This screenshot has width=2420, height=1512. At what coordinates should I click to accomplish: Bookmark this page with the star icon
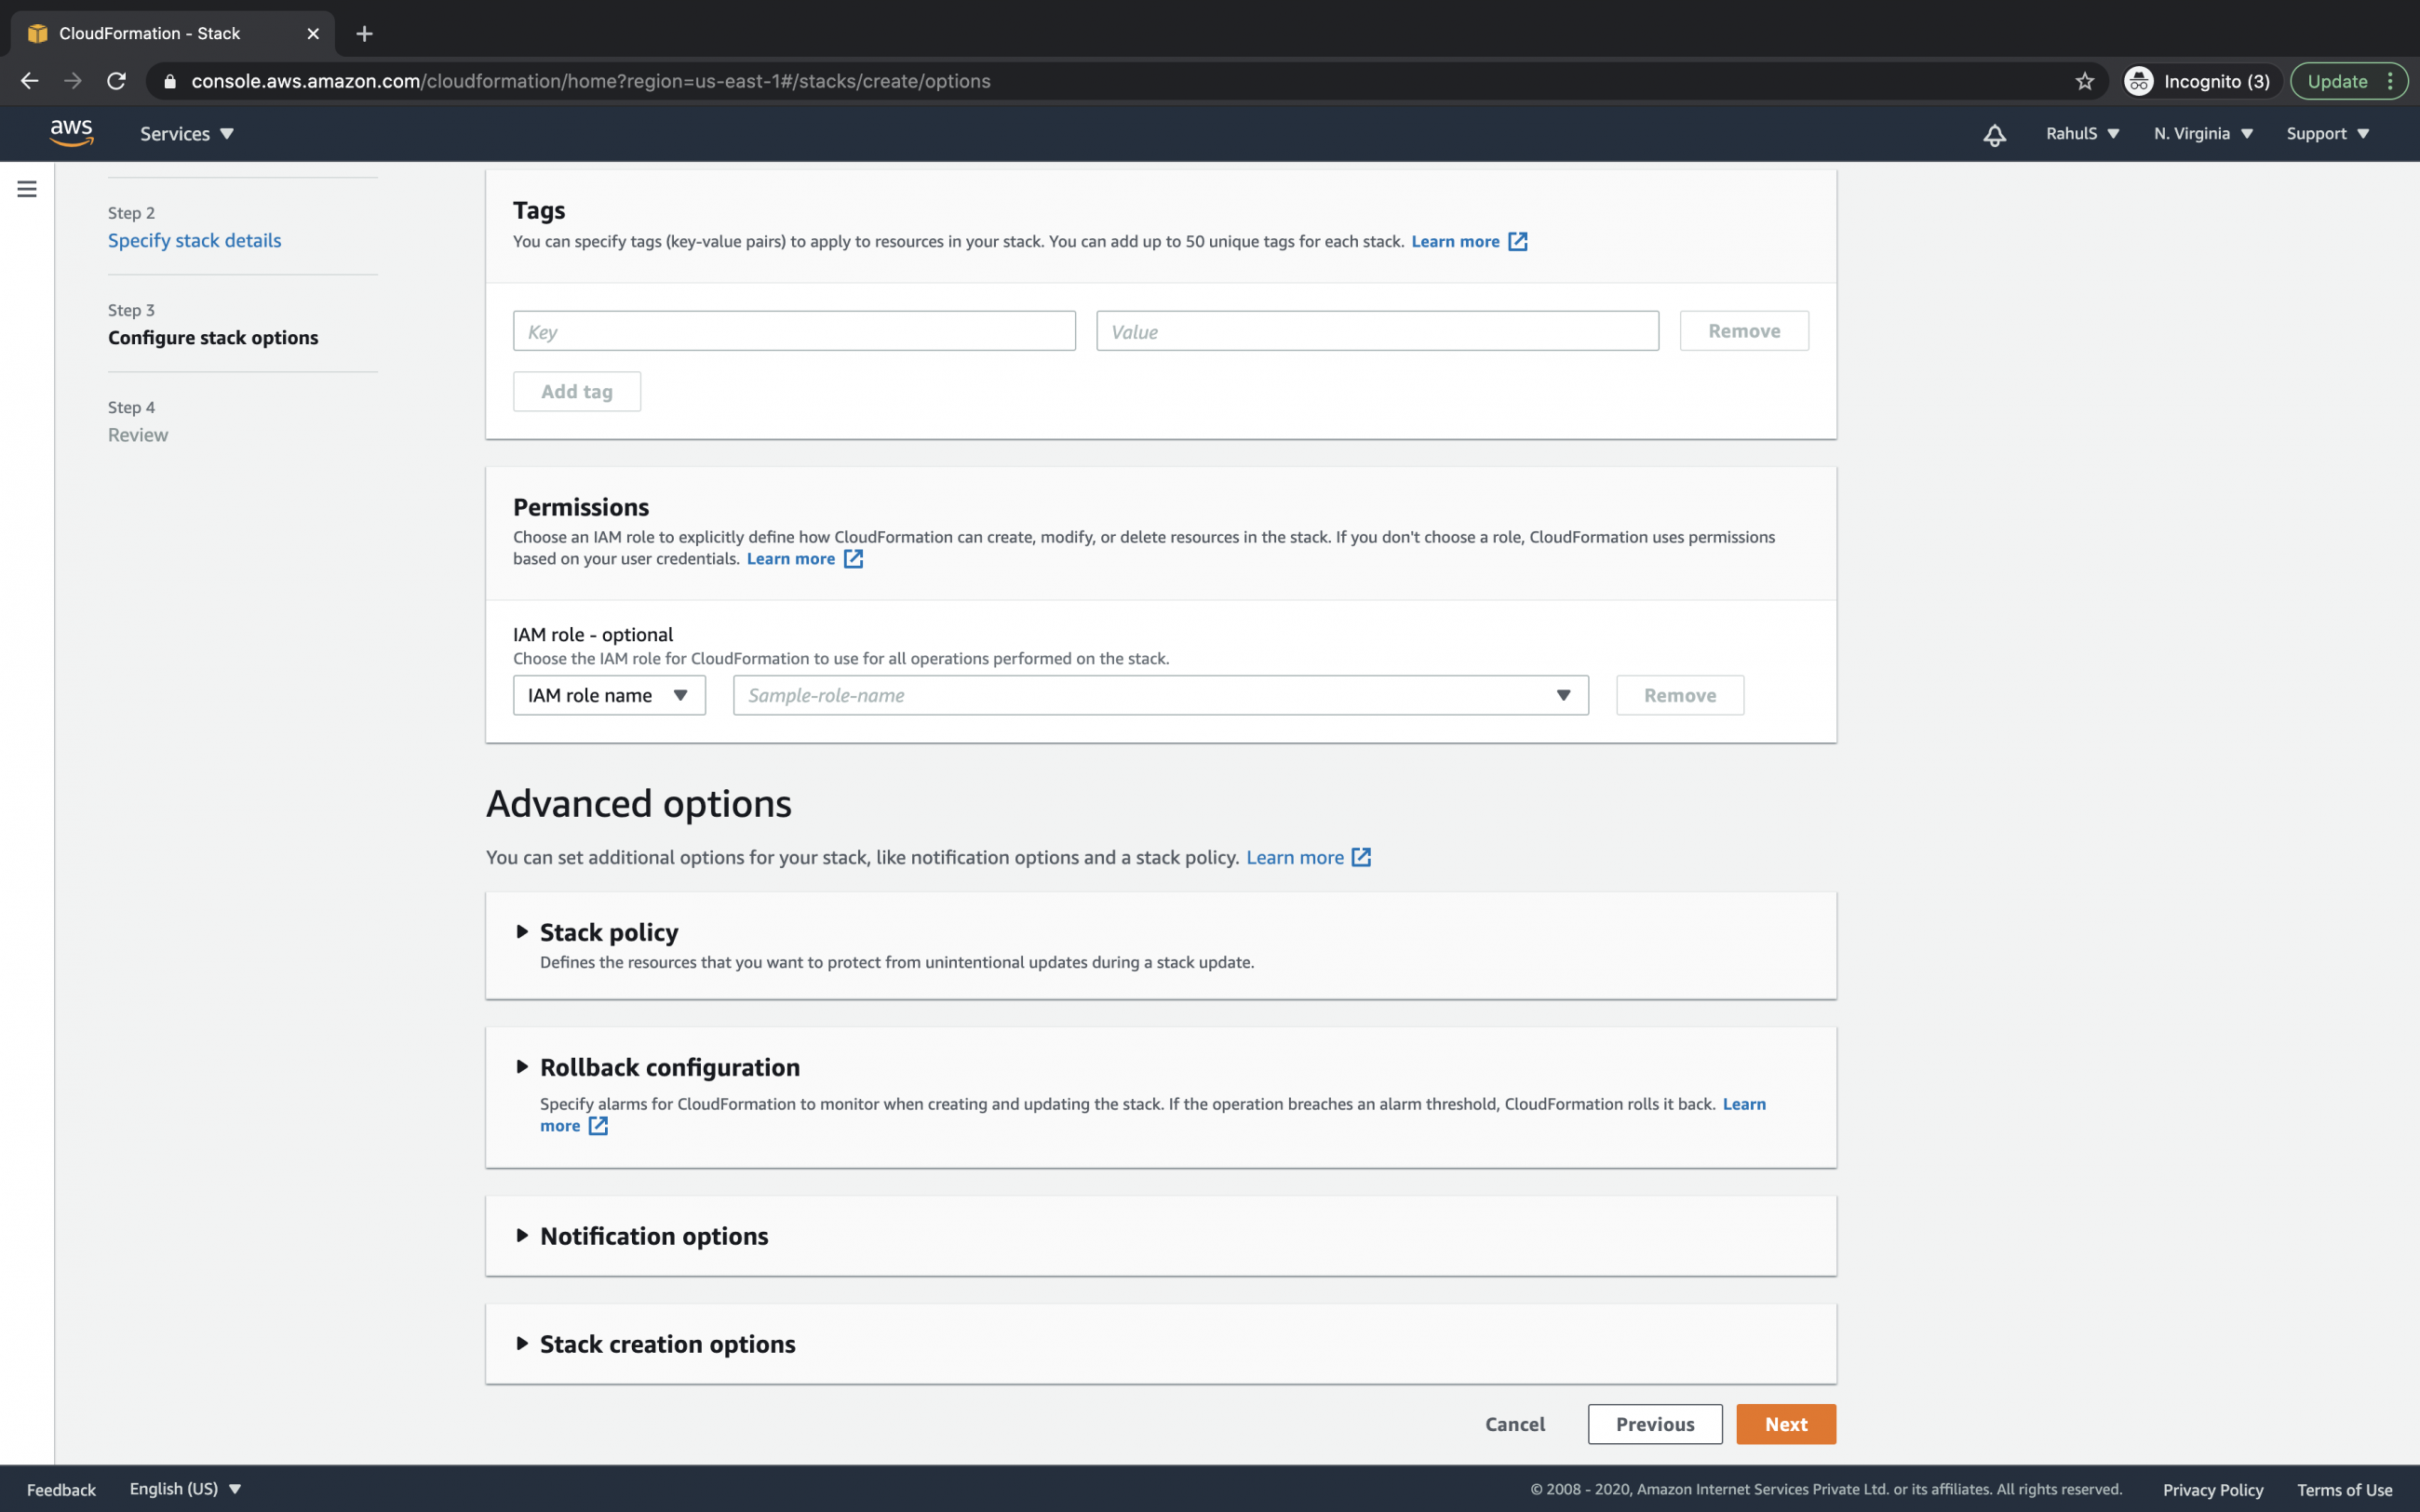coord(2084,81)
